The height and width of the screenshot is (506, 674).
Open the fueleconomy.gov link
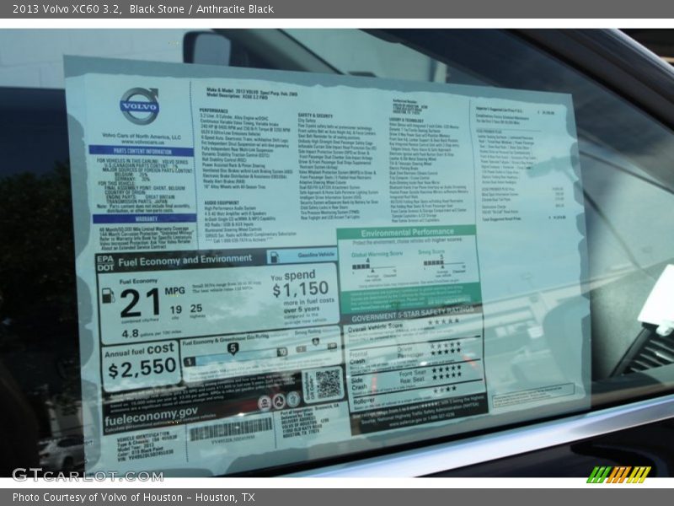pos(151,413)
